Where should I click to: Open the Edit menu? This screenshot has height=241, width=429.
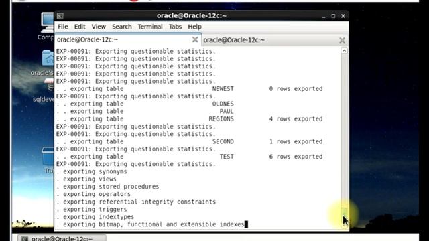point(80,27)
